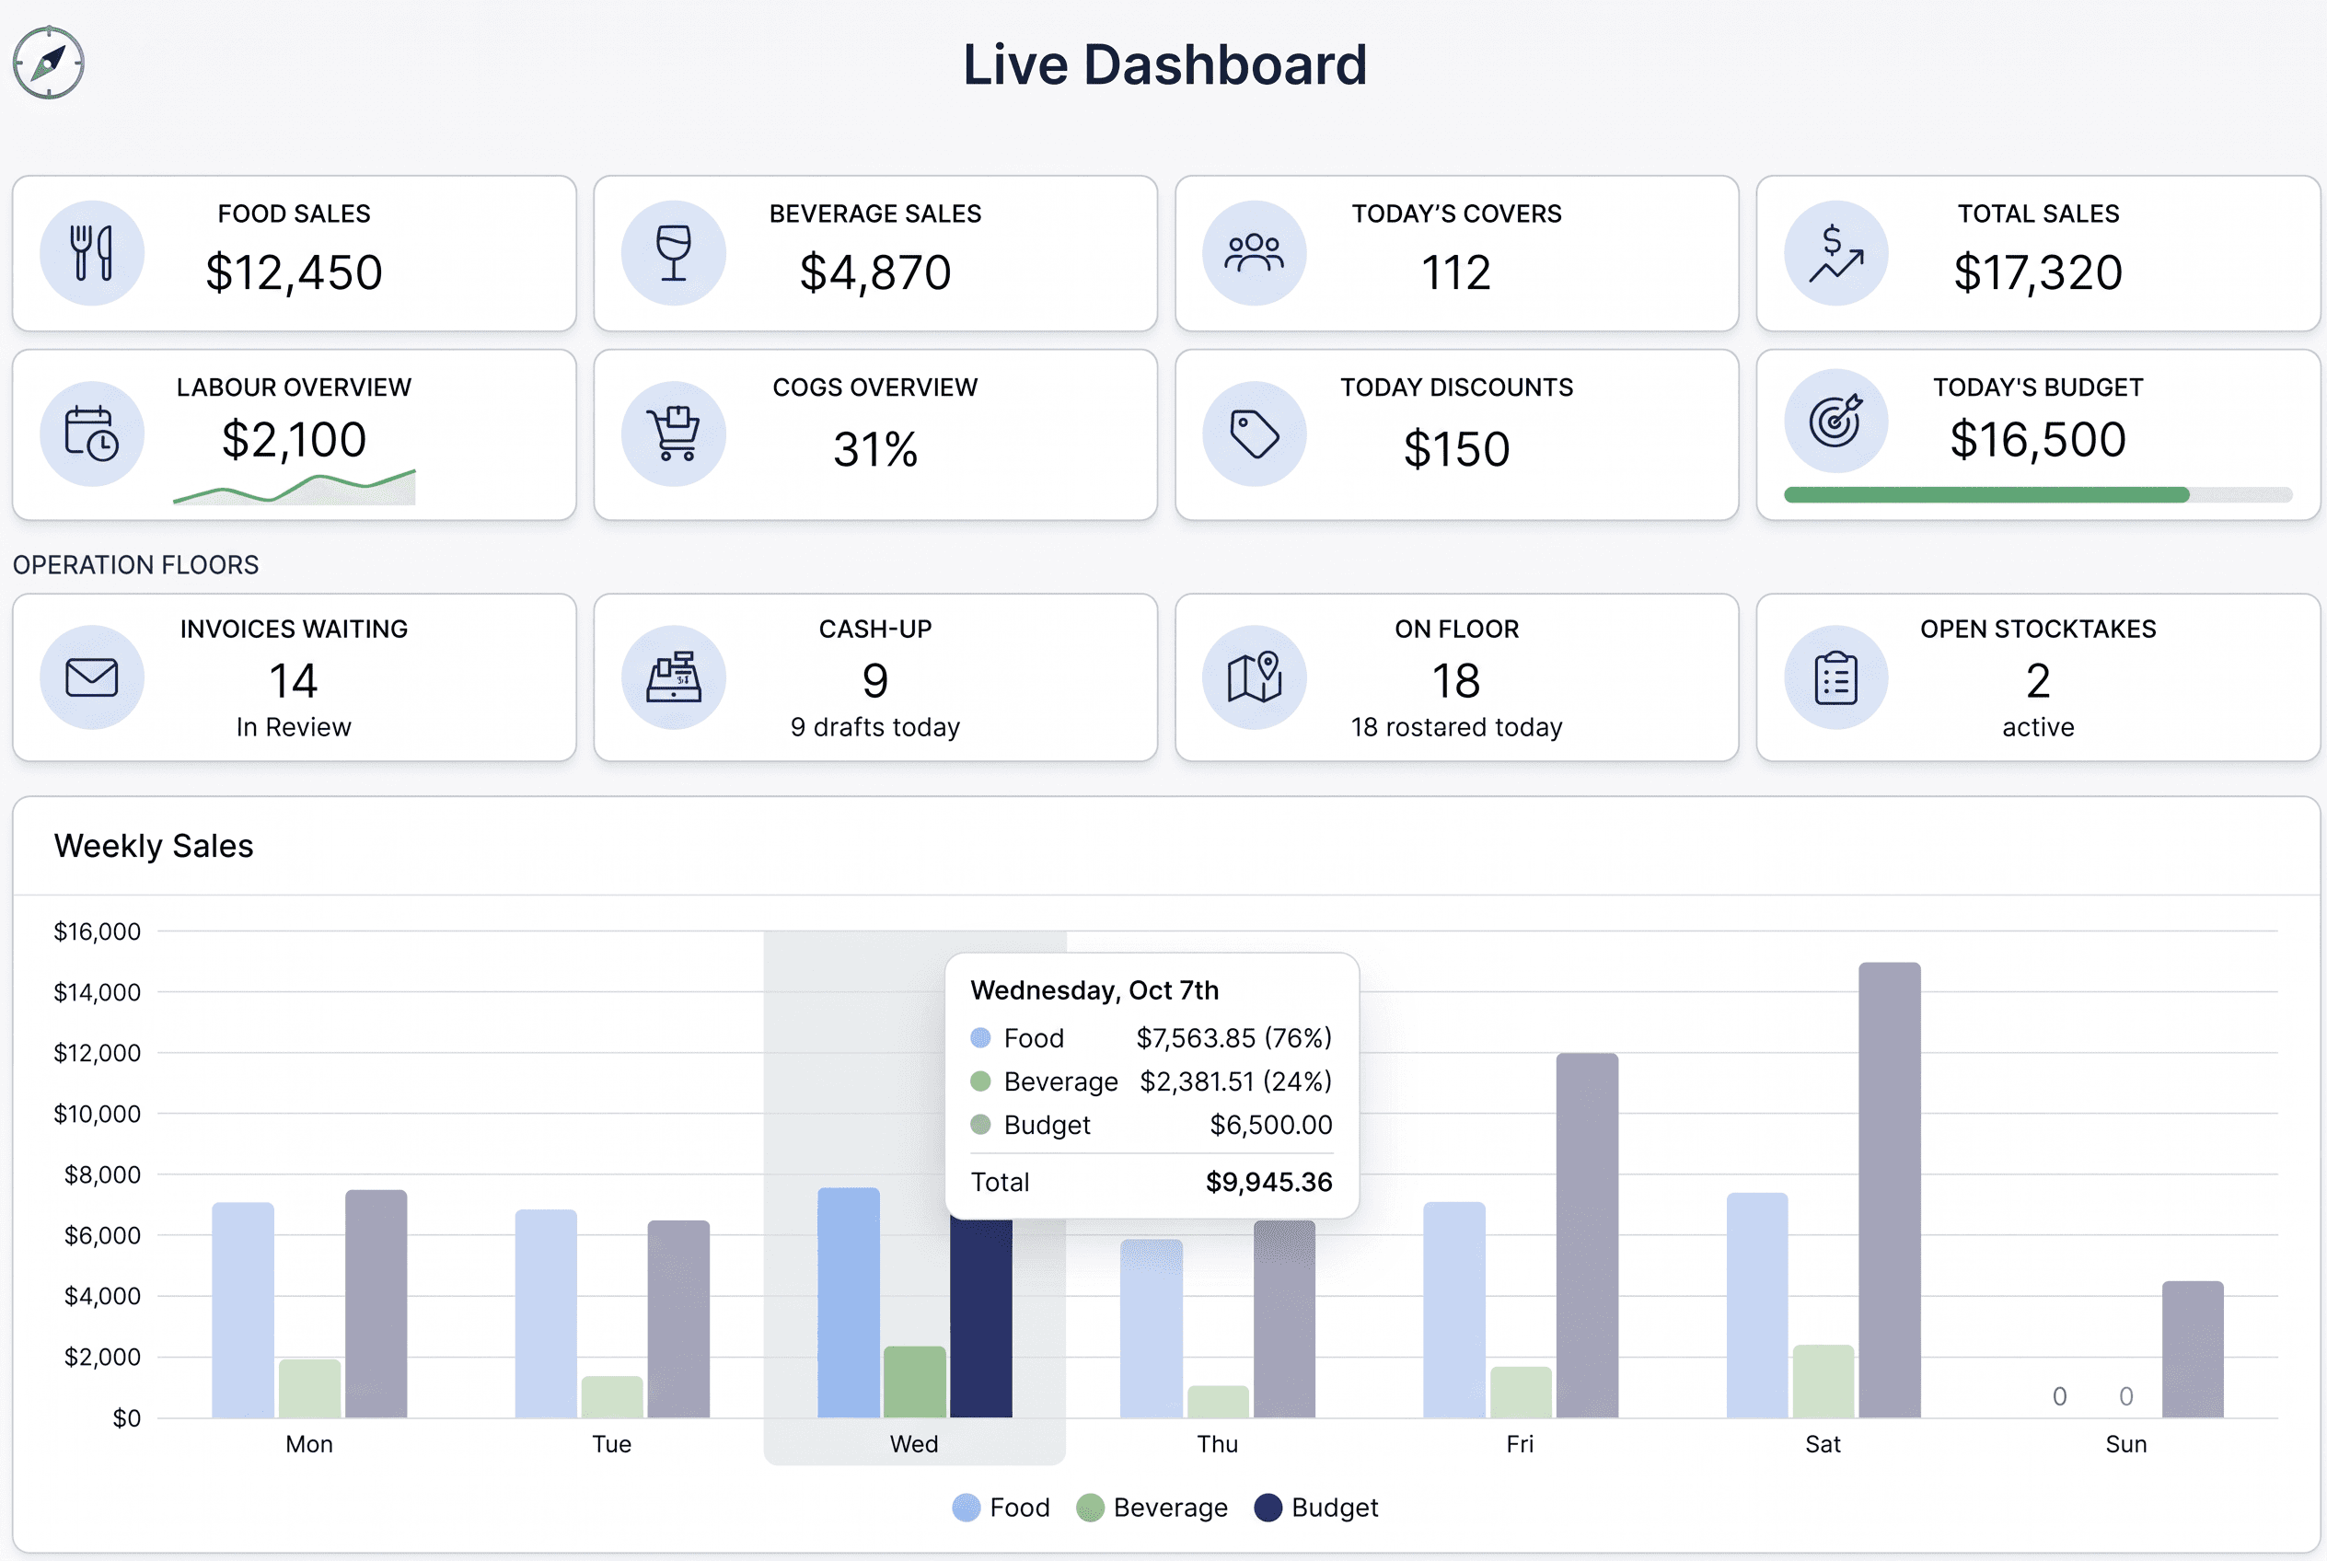Open the Food Sales fork-and-knife icon

click(x=92, y=253)
